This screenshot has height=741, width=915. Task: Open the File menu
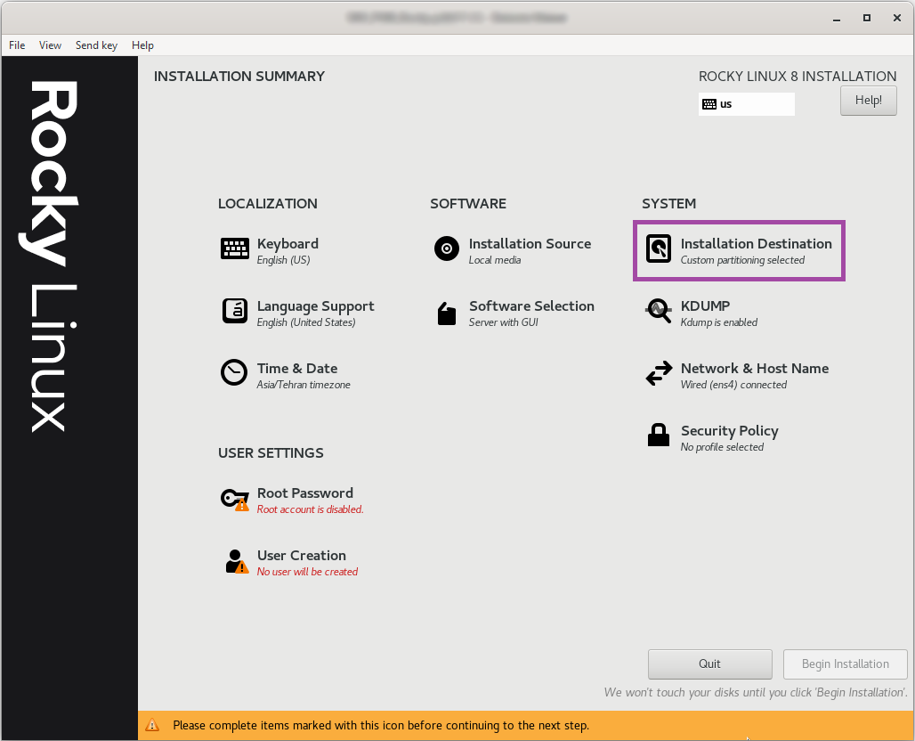17,45
